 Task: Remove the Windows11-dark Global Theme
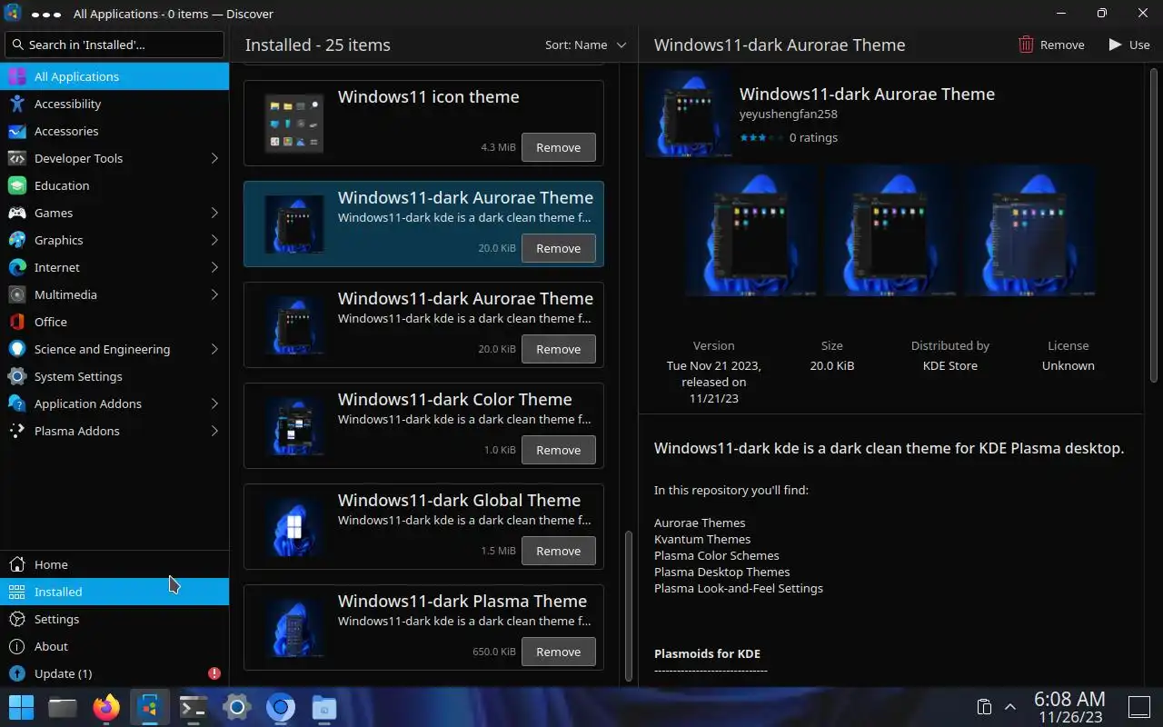tap(559, 551)
